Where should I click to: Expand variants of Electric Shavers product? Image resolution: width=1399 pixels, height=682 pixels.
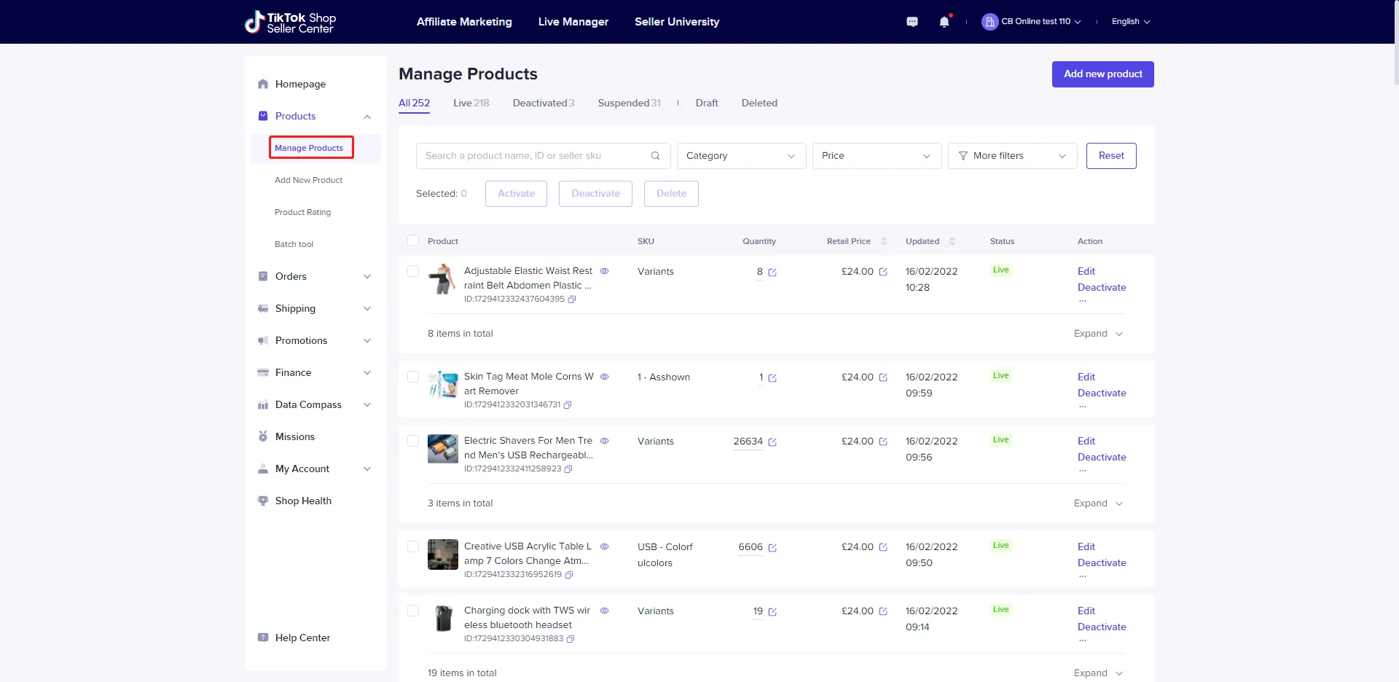point(1098,503)
